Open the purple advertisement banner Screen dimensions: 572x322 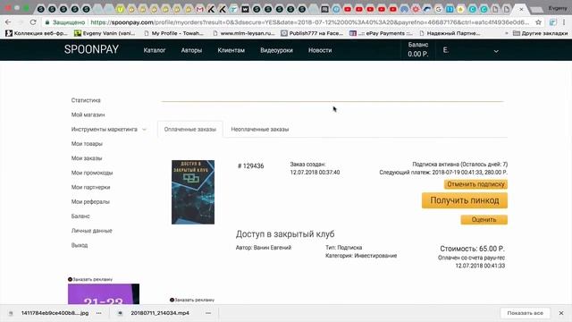104,294
